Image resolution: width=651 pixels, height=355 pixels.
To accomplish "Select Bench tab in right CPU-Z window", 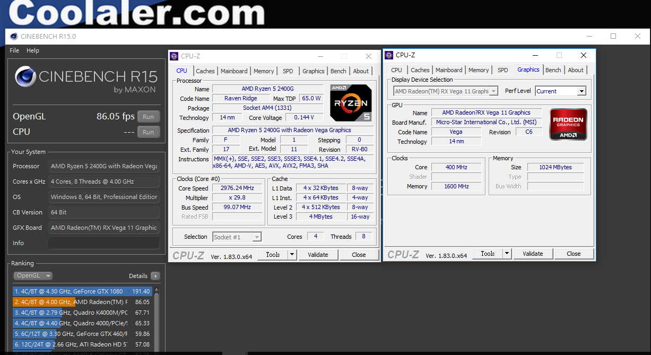I will (553, 70).
